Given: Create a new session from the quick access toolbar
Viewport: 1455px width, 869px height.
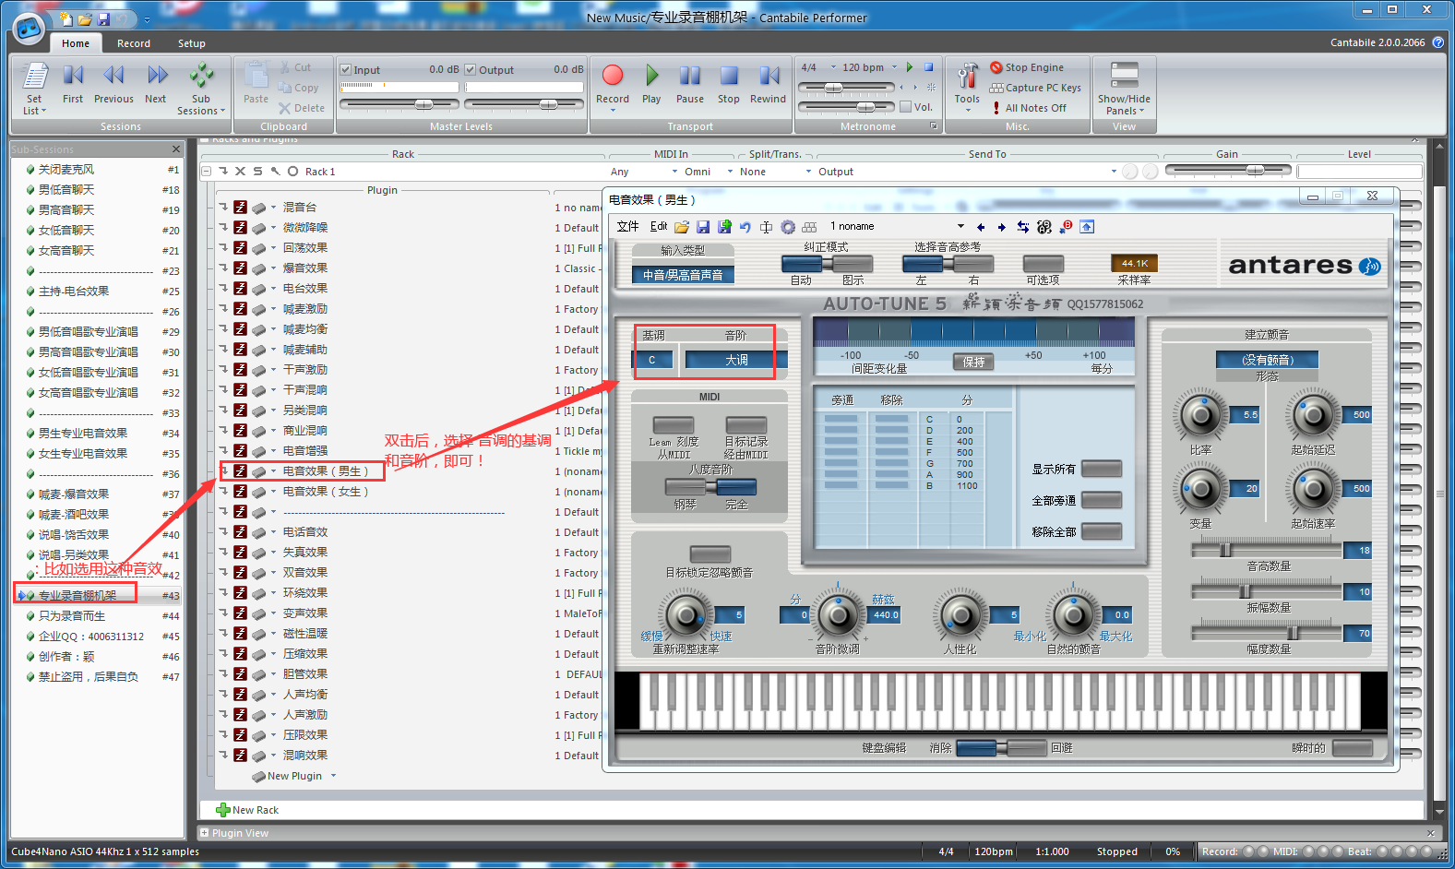Looking at the screenshot, I should (66, 18).
